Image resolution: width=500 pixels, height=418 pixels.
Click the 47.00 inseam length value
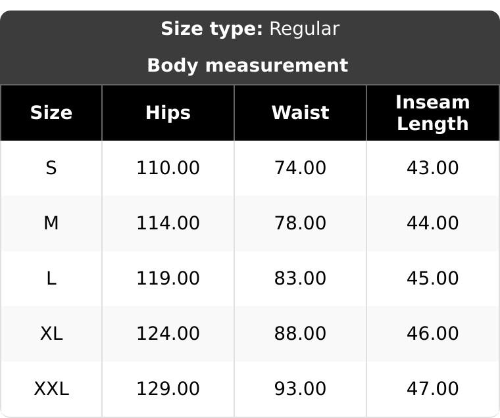(433, 388)
